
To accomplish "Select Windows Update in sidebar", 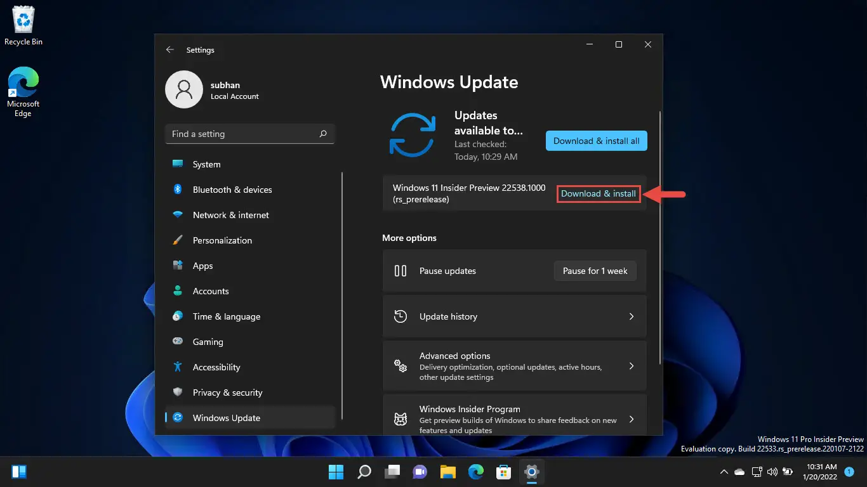I will pyautogui.click(x=250, y=418).
